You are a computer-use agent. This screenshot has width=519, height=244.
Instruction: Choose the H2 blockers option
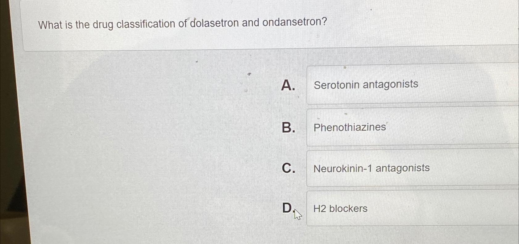click(340, 209)
